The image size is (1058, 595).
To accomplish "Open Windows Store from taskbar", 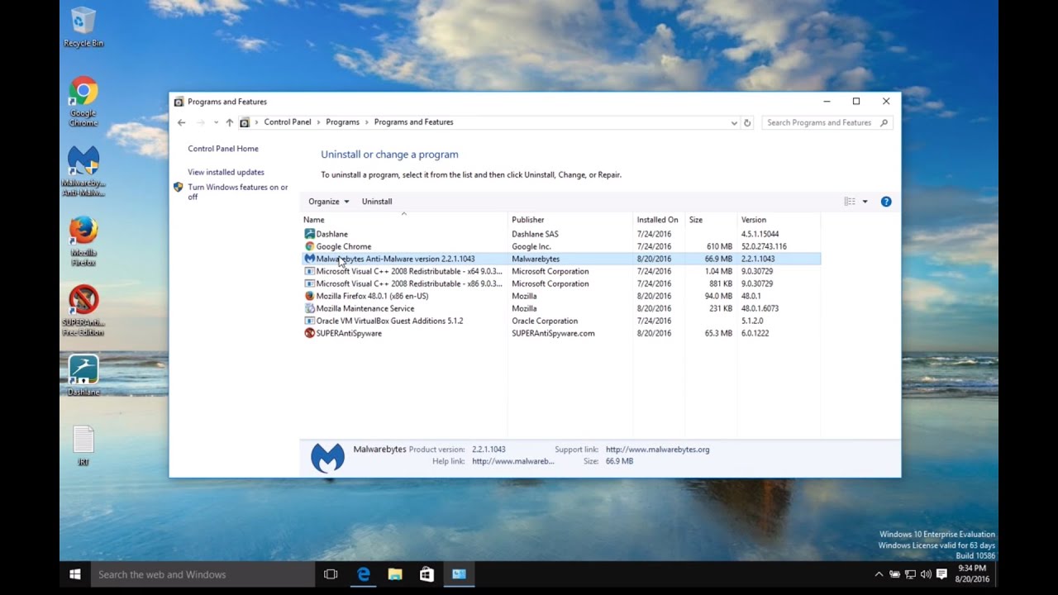I will coord(427,574).
